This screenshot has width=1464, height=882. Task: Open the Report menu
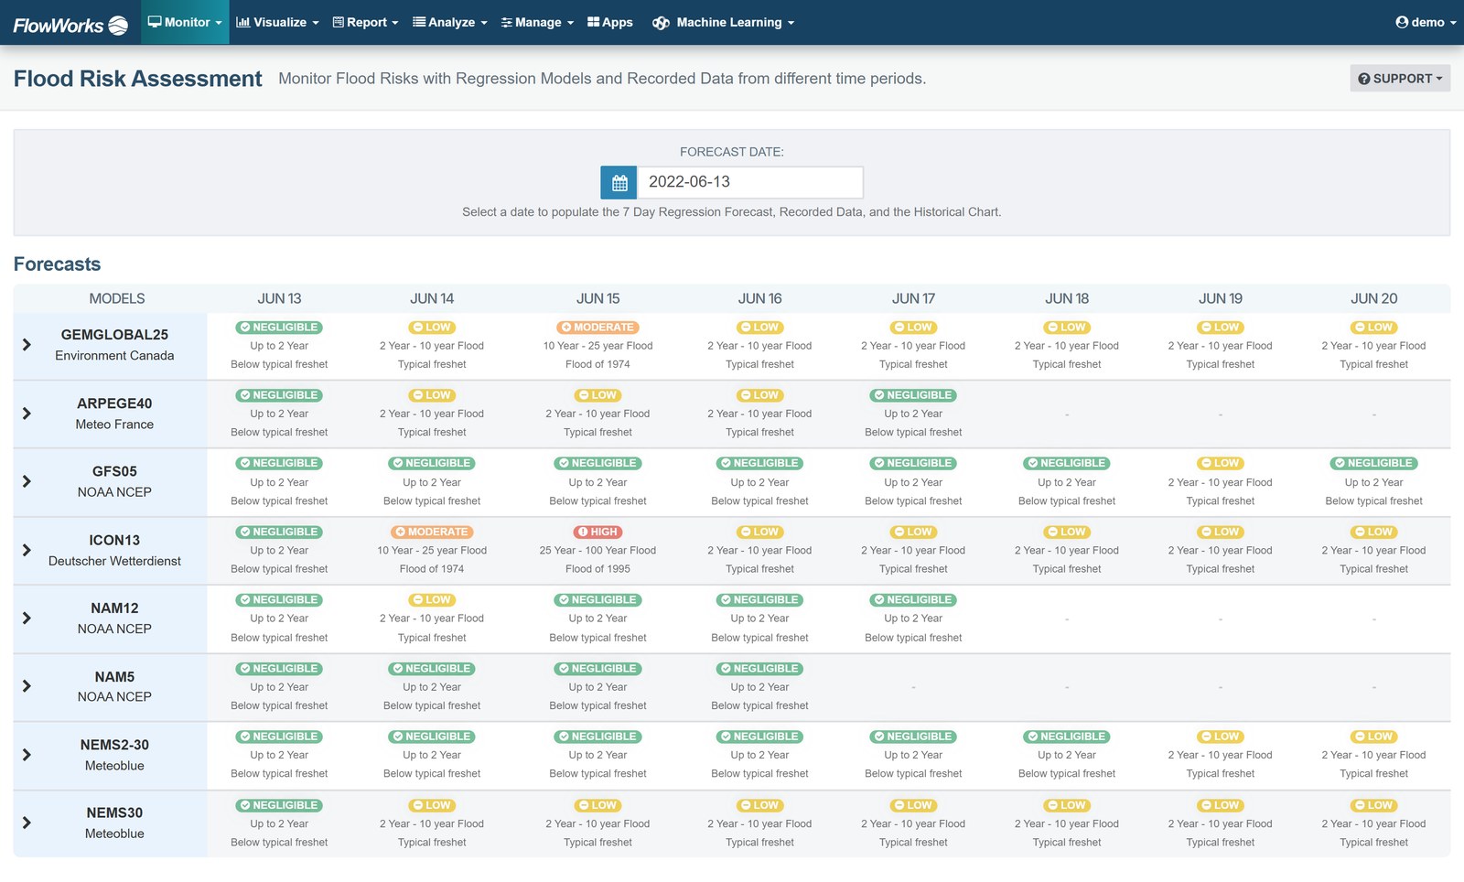pos(365,22)
